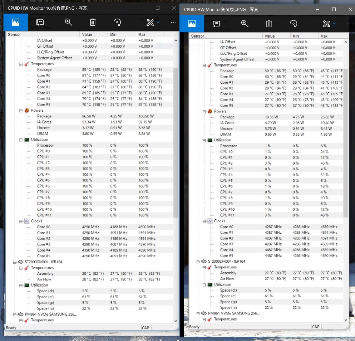Viewport: 355px width, 341px height.
Task: Open Edit & Create tools in left window
Action: (x=150, y=22)
